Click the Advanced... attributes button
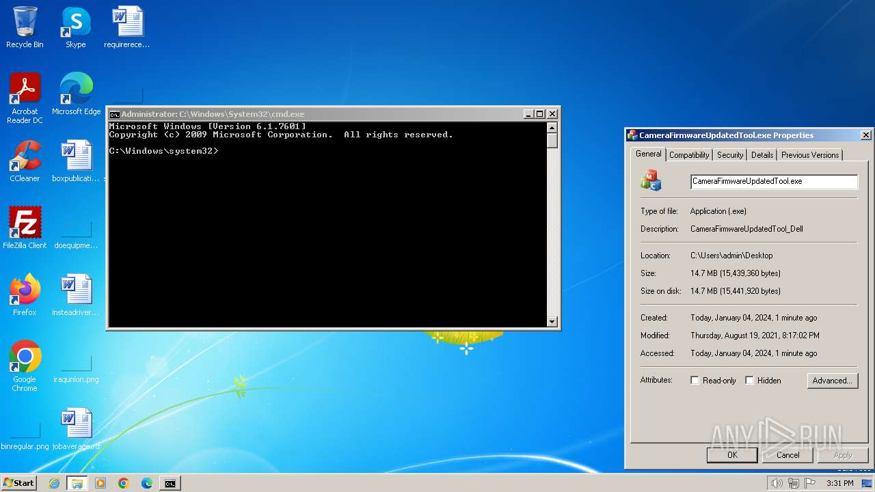The width and height of the screenshot is (875, 492). coord(832,381)
